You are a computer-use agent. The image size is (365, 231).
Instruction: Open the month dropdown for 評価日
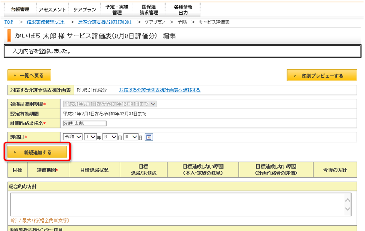(x=110, y=137)
